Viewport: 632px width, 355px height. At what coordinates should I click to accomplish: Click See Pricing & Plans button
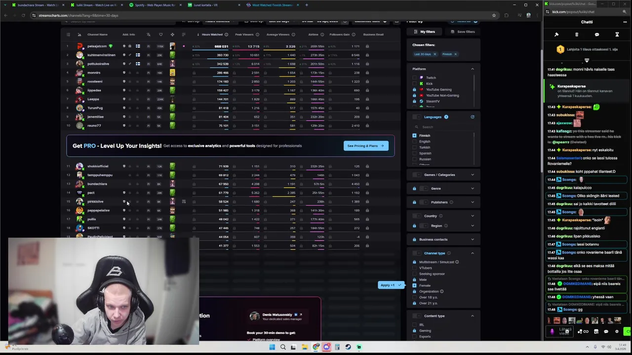click(x=366, y=146)
